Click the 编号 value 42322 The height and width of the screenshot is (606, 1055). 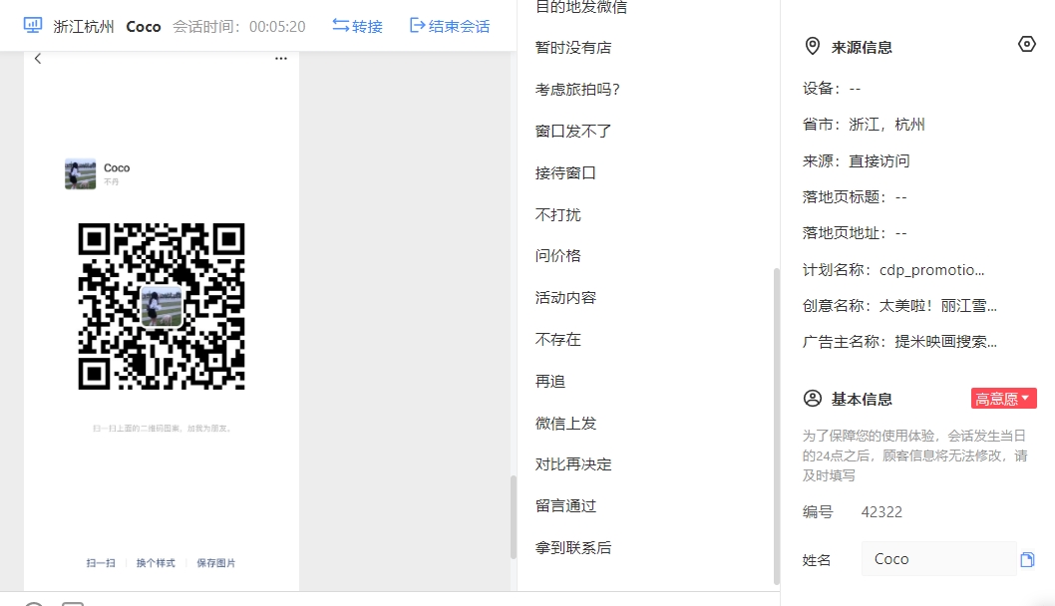coord(881,512)
